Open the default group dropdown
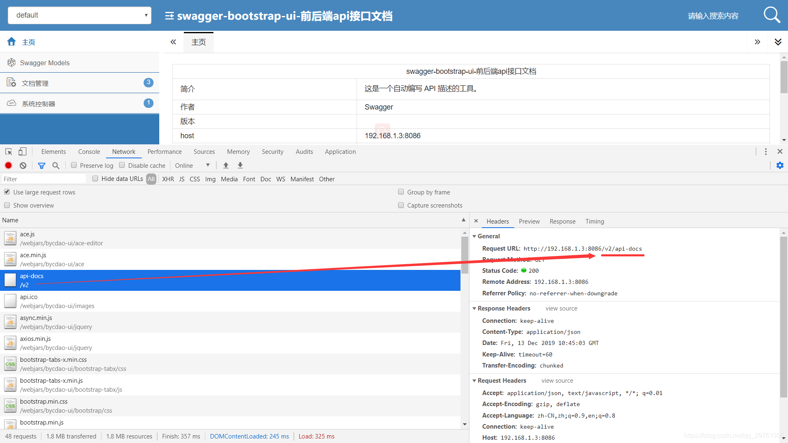Viewport: 788px width, 443px height. coord(80,15)
